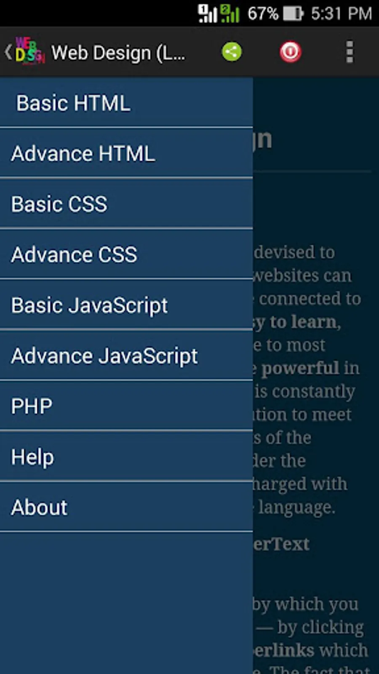Tap the Web Design title text
This screenshot has height=674, width=379.
tap(118, 53)
